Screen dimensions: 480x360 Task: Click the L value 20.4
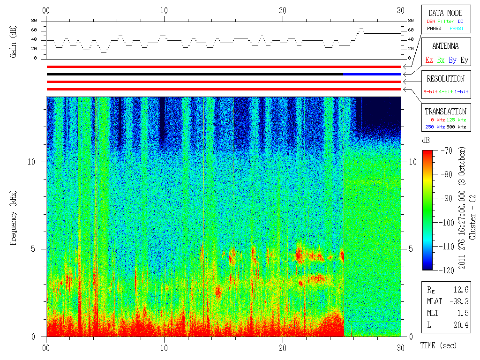click(461, 325)
